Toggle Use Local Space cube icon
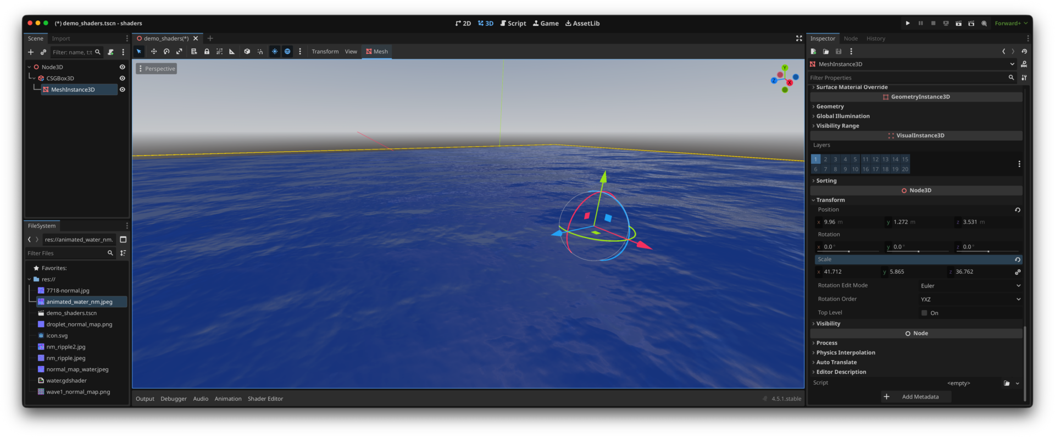 [x=247, y=52]
